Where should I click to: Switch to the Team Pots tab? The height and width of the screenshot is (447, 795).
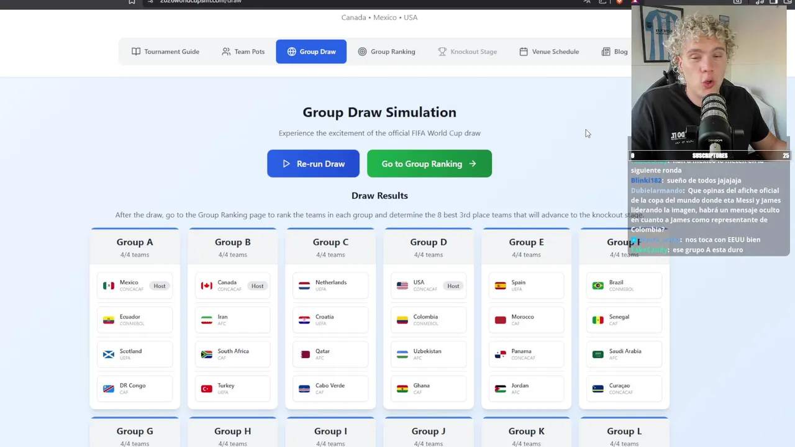coord(243,52)
